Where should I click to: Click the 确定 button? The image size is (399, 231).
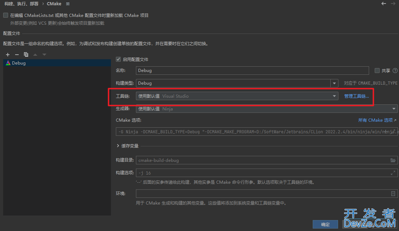(x=325, y=224)
